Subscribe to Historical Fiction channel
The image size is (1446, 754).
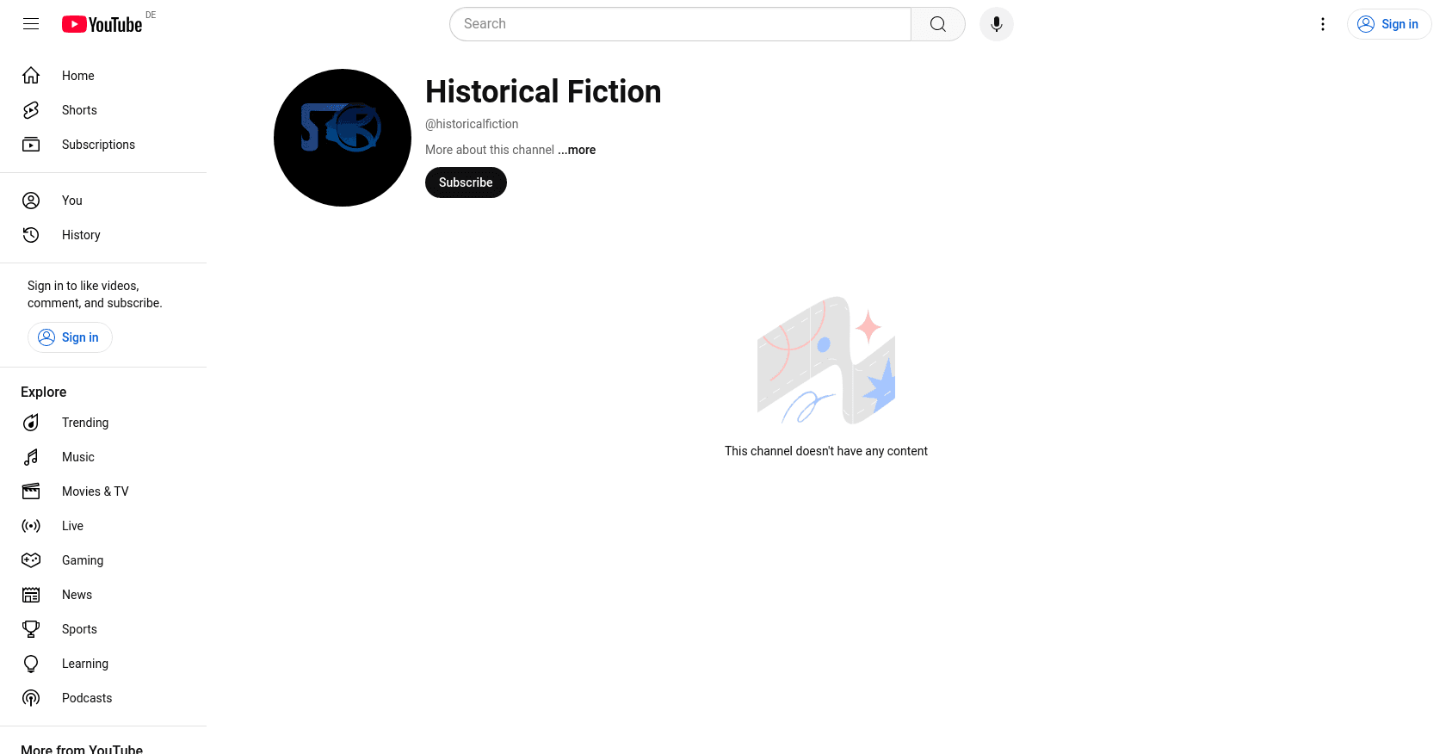pos(466,182)
